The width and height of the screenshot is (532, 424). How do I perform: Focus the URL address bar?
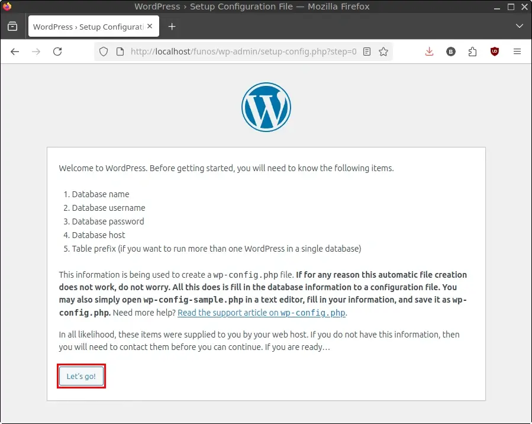[243, 52]
